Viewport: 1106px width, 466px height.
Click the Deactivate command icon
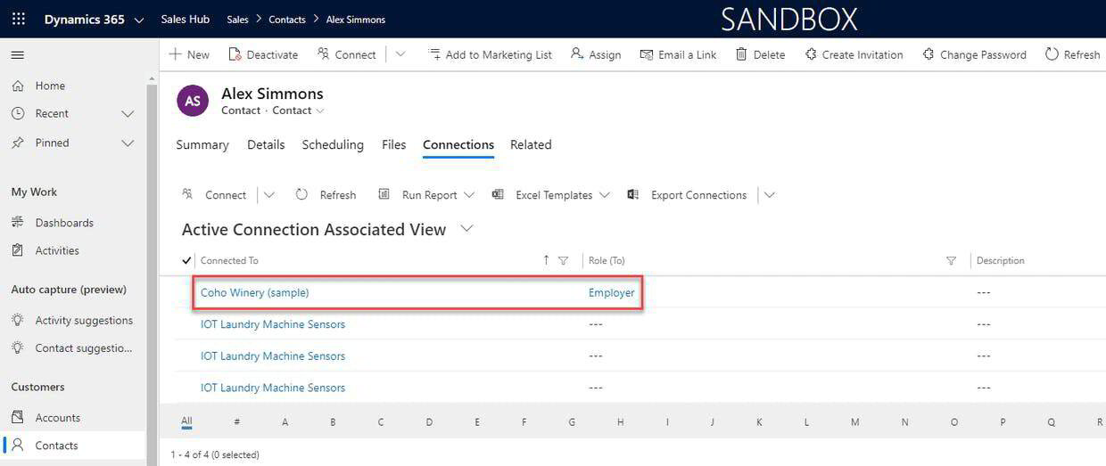tap(235, 54)
